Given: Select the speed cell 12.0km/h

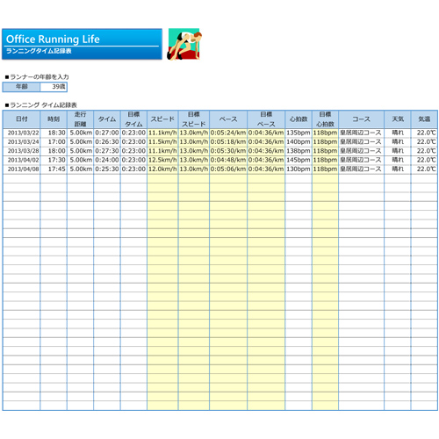Looking at the screenshot, I should pyautogui.click(x=162, y=169).
